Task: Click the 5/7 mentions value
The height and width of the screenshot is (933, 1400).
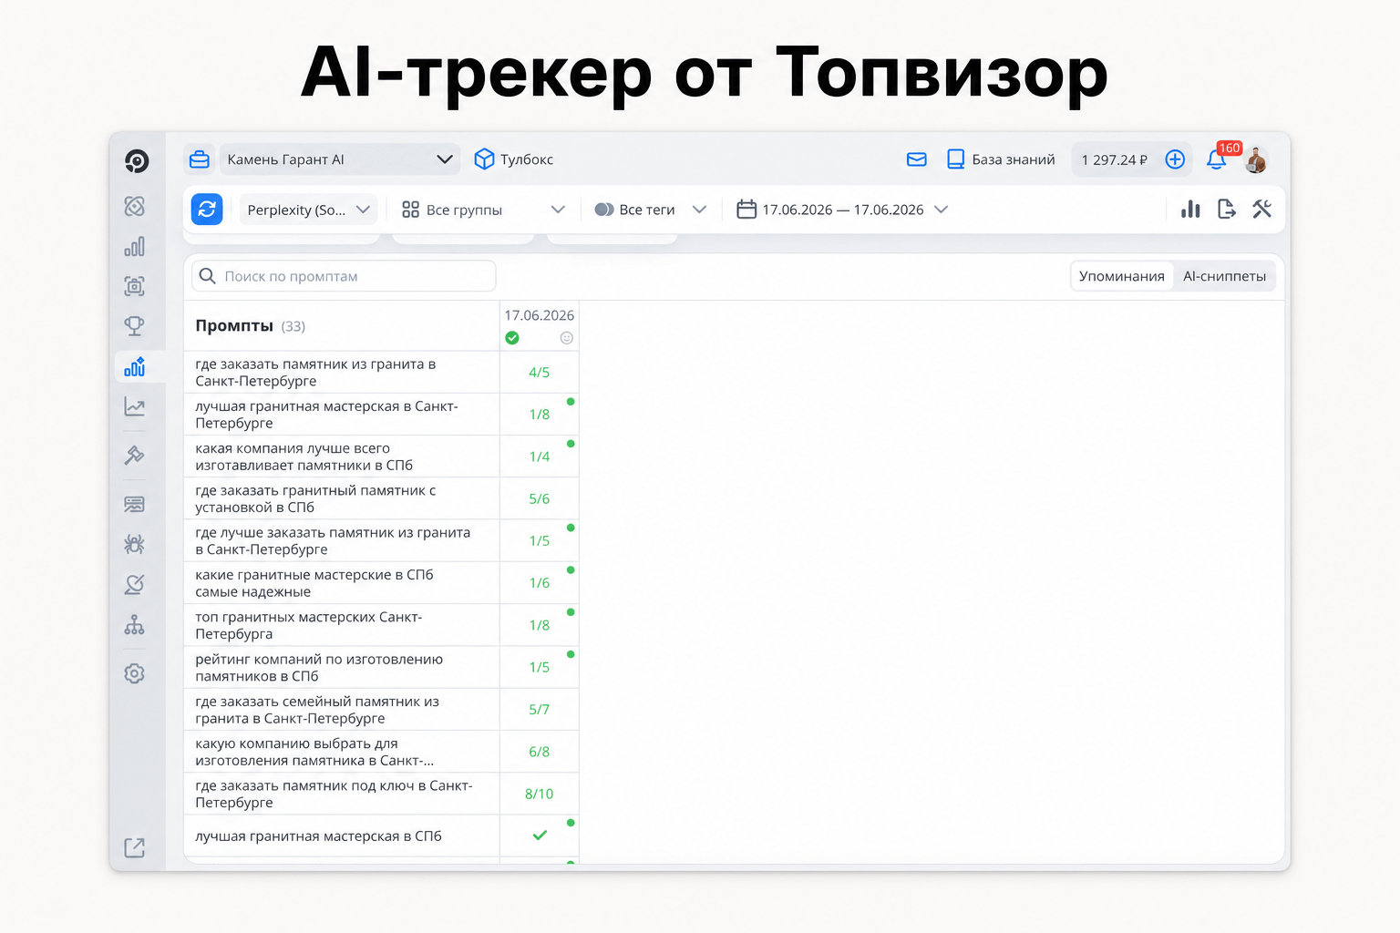Action: (x=540, y=710)
